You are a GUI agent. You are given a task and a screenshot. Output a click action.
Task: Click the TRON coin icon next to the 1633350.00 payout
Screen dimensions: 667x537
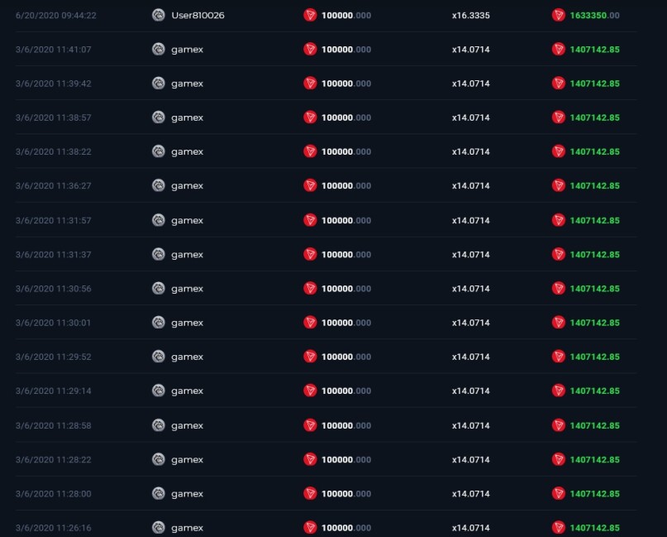pos(558,16)
